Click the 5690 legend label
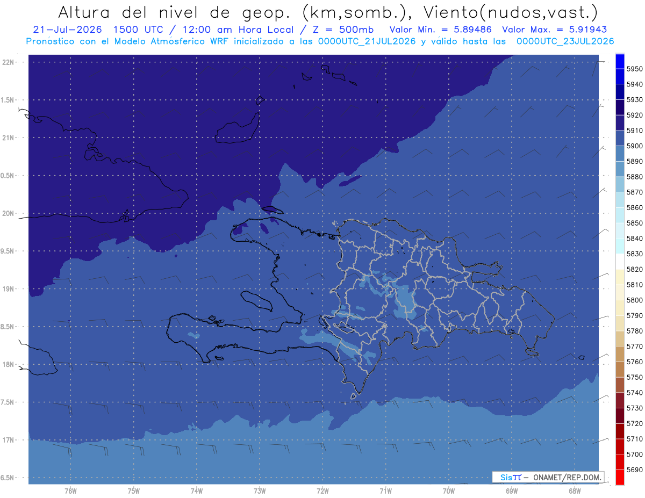 coord(635,470)
